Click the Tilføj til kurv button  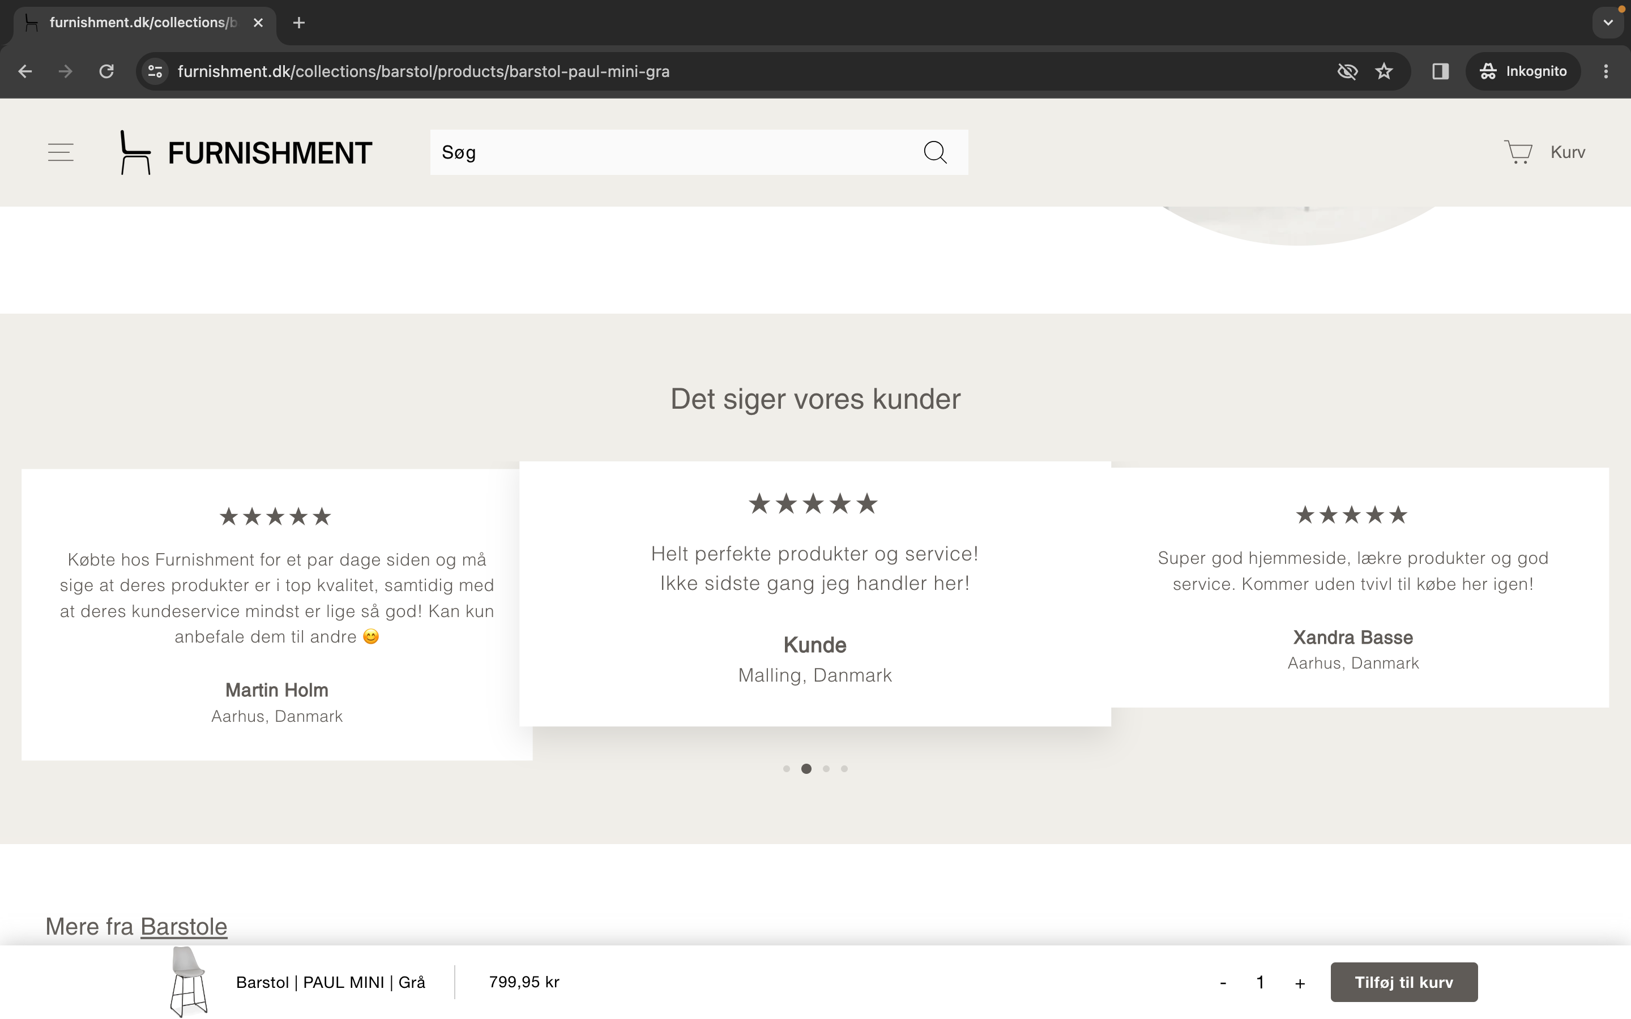(1404, 982)
